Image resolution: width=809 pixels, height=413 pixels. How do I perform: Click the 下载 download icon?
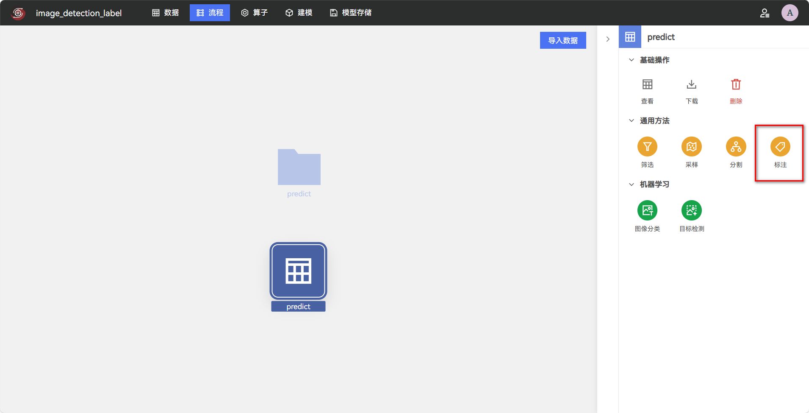click(692, 84)
